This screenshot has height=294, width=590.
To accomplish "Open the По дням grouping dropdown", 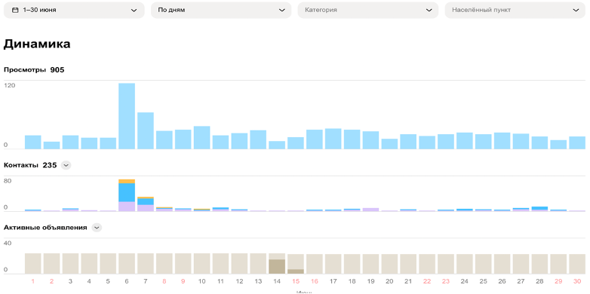I will (221, 10).
